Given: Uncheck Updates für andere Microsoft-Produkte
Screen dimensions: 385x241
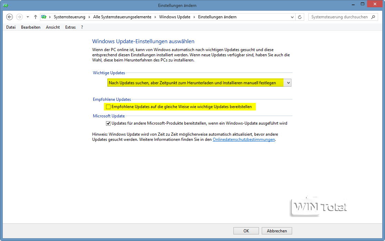Looking at the screenshot, I should (x=108, y=124).
